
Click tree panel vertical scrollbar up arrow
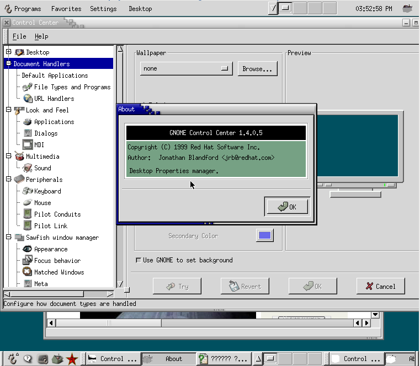120,49
